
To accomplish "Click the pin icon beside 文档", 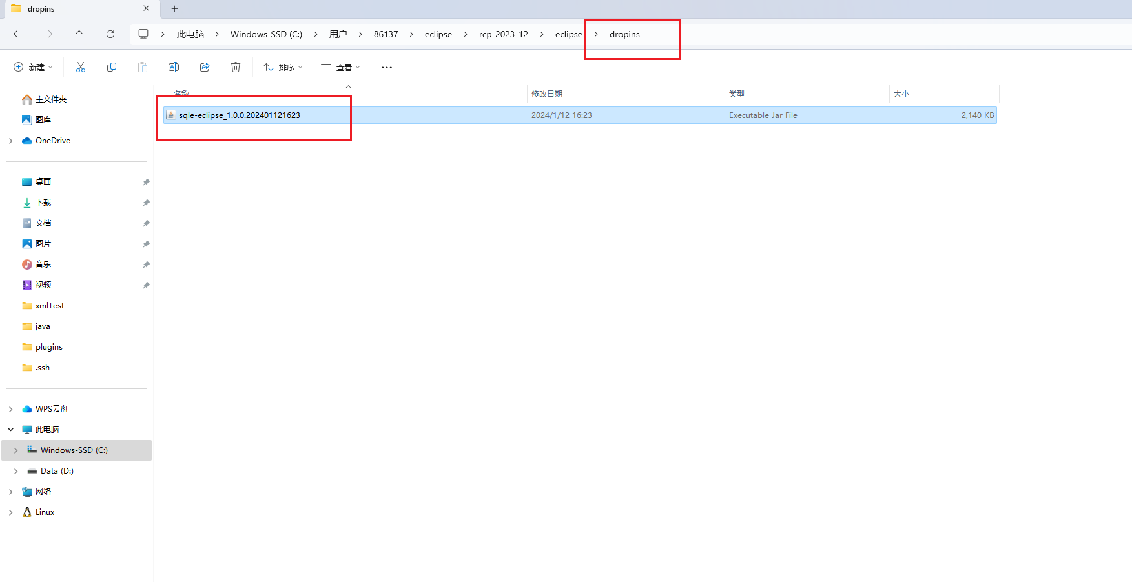I will pos(146,223).
